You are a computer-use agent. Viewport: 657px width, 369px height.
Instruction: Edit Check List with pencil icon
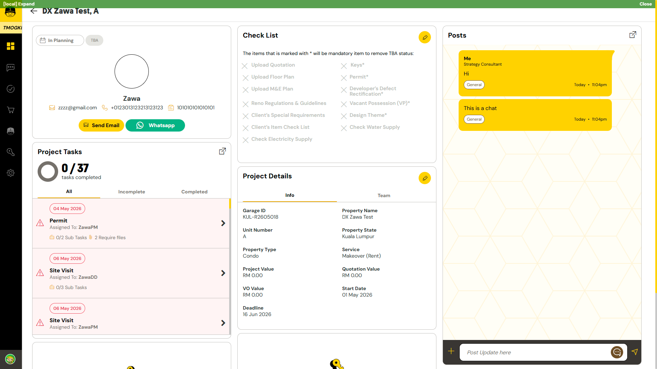point(425,37)
